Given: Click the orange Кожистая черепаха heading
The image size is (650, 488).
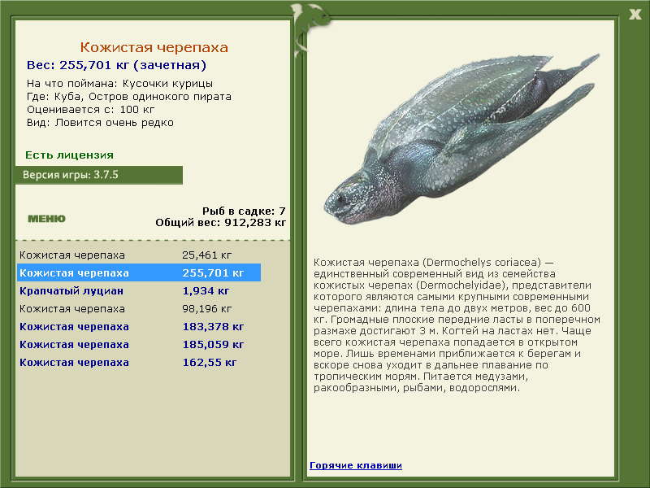Looking at the screenshot, I should click(x=154, y=47).
